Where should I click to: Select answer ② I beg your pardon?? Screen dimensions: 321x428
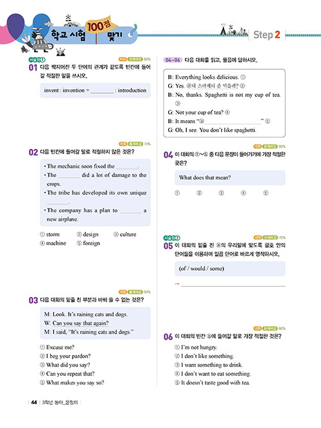click(65, 356)
